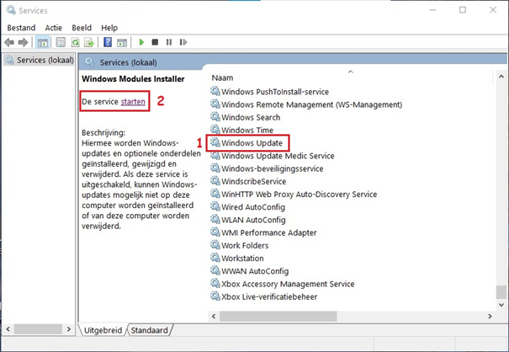Screen dimensions: 509x352
Task: Select Windows PushToInstall-service row
Action: [270, 92]
